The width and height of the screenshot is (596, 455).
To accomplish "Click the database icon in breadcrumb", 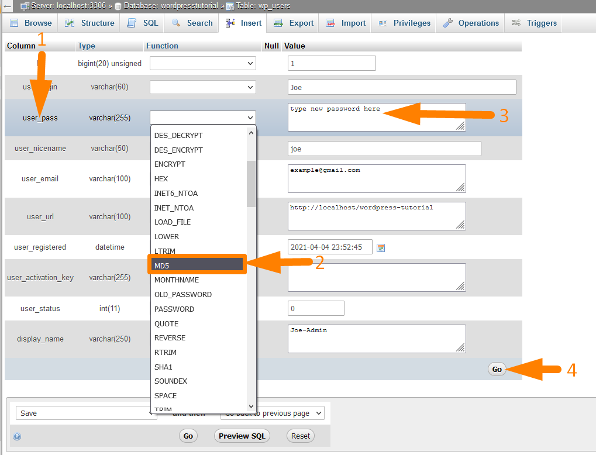I will click(118, 6).
